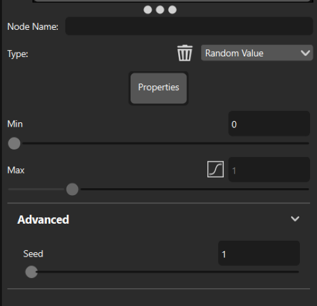This screenshot has height=306, width=317.
Task: Click the down arrow on the Type combo box
Action: pos(305,53)
